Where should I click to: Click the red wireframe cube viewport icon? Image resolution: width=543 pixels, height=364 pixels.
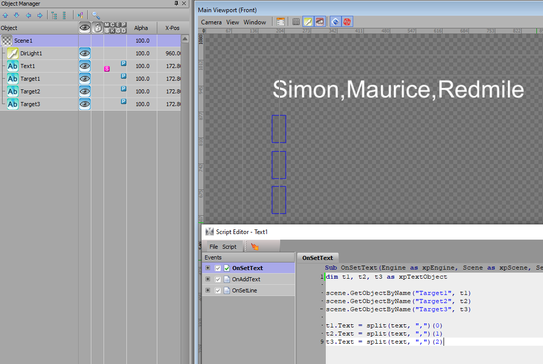pos(347,22)
